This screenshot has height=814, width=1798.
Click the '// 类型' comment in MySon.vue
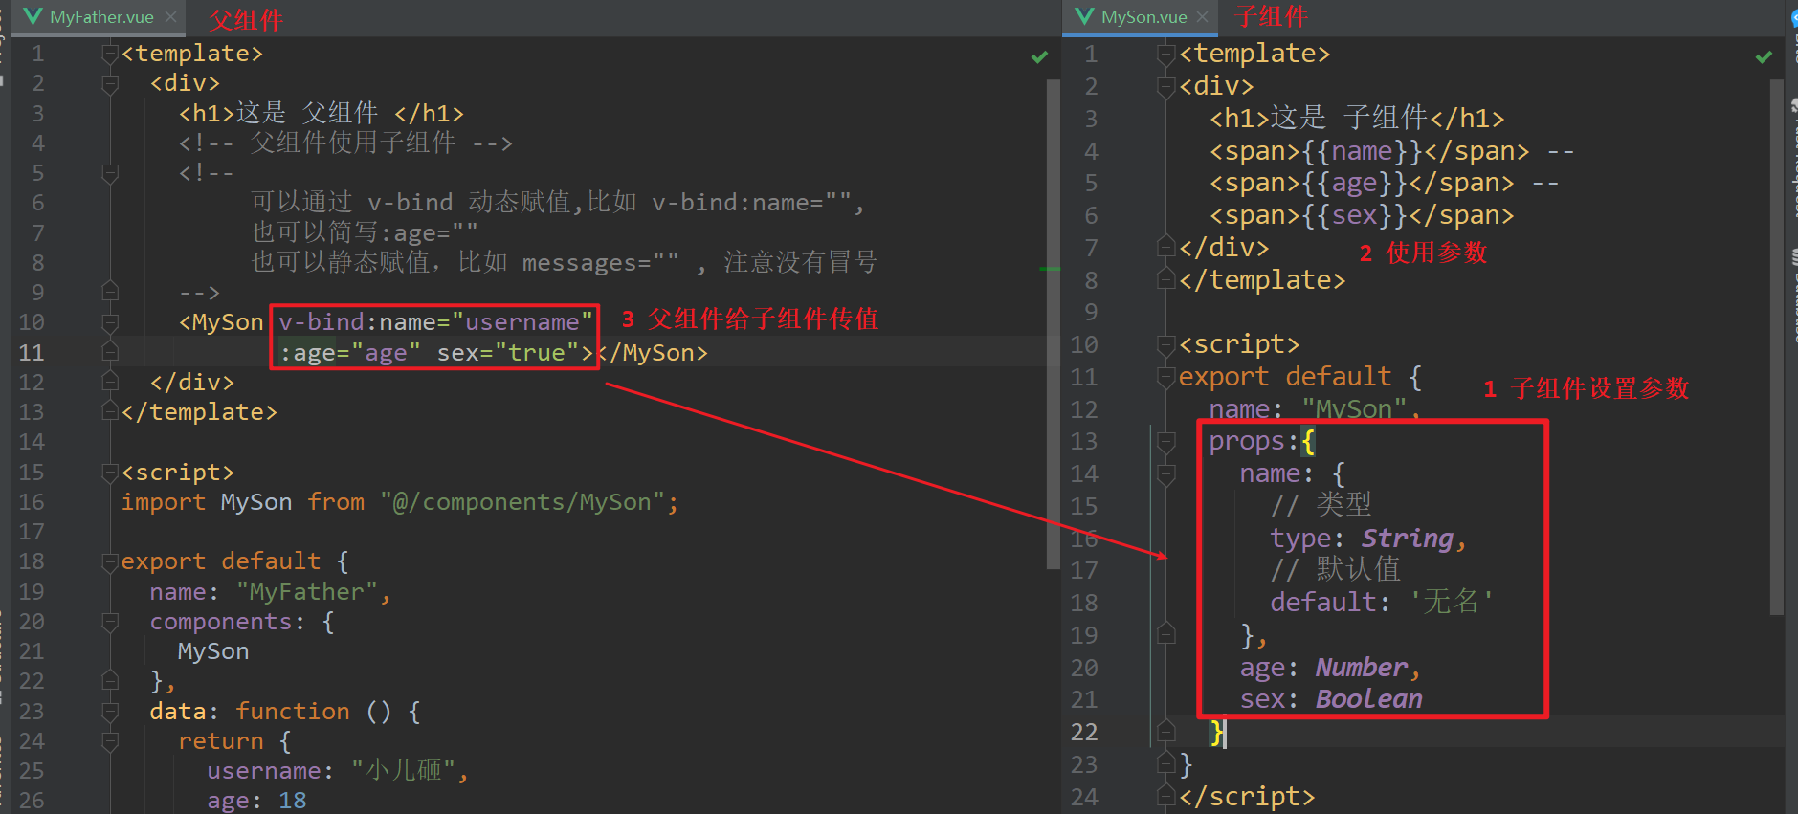click(1321, 506)
